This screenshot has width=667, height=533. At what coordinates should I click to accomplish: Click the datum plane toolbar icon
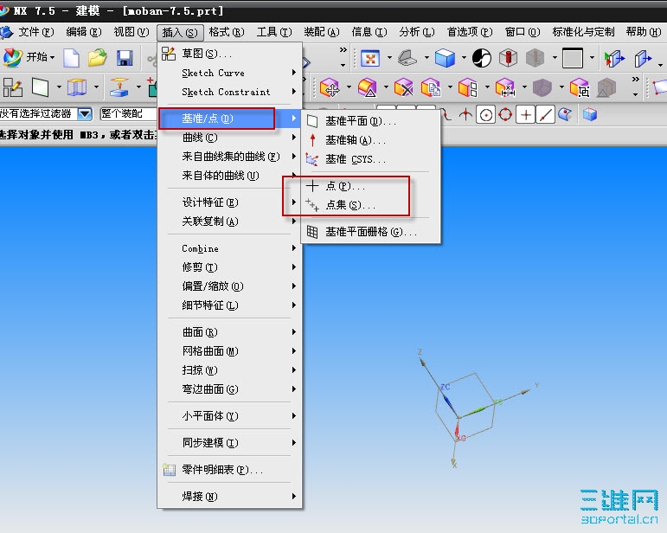coord(41,87)
